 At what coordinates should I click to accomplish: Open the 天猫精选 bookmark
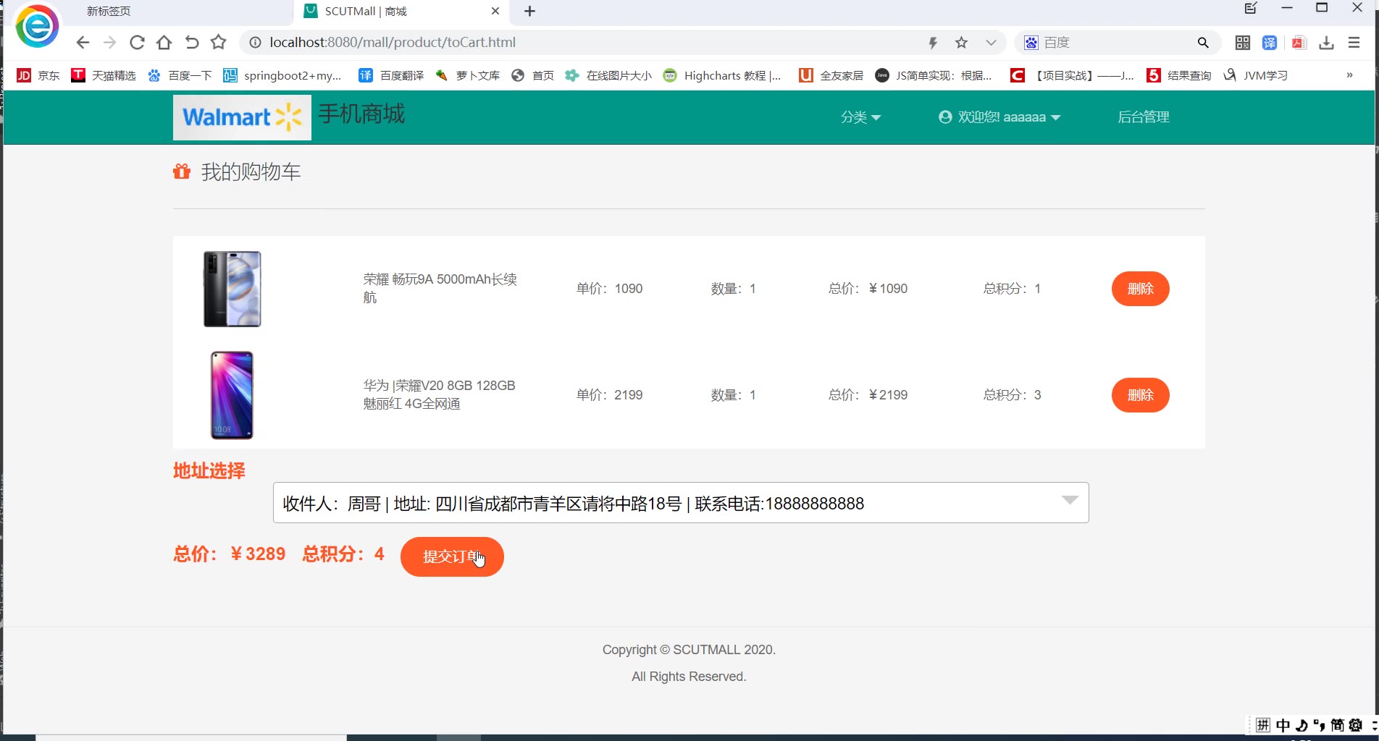104,75
